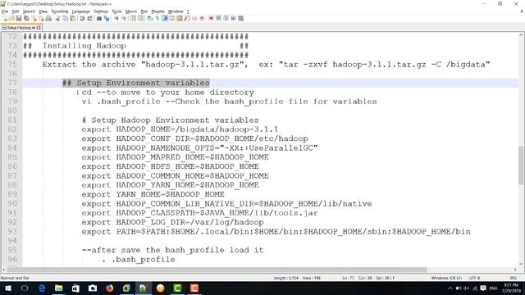Toggle INS insert mode in status bar

[513, 278]
